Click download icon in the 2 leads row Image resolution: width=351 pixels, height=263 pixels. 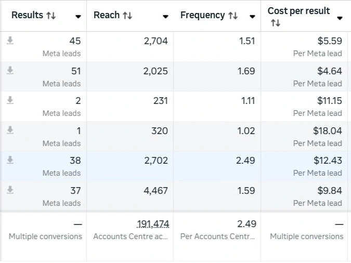coord(10,100)
